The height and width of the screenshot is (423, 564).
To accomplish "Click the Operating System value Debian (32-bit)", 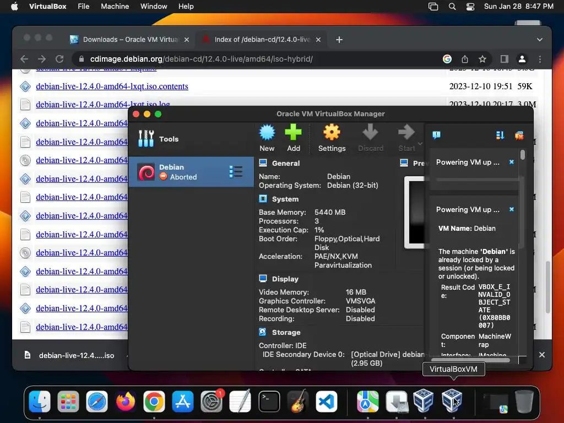I will 352,185.
